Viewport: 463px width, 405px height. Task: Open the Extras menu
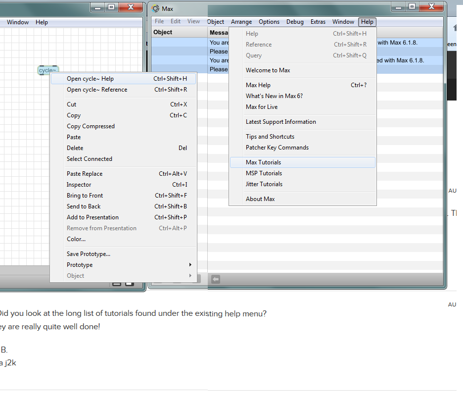coord(318,22)
